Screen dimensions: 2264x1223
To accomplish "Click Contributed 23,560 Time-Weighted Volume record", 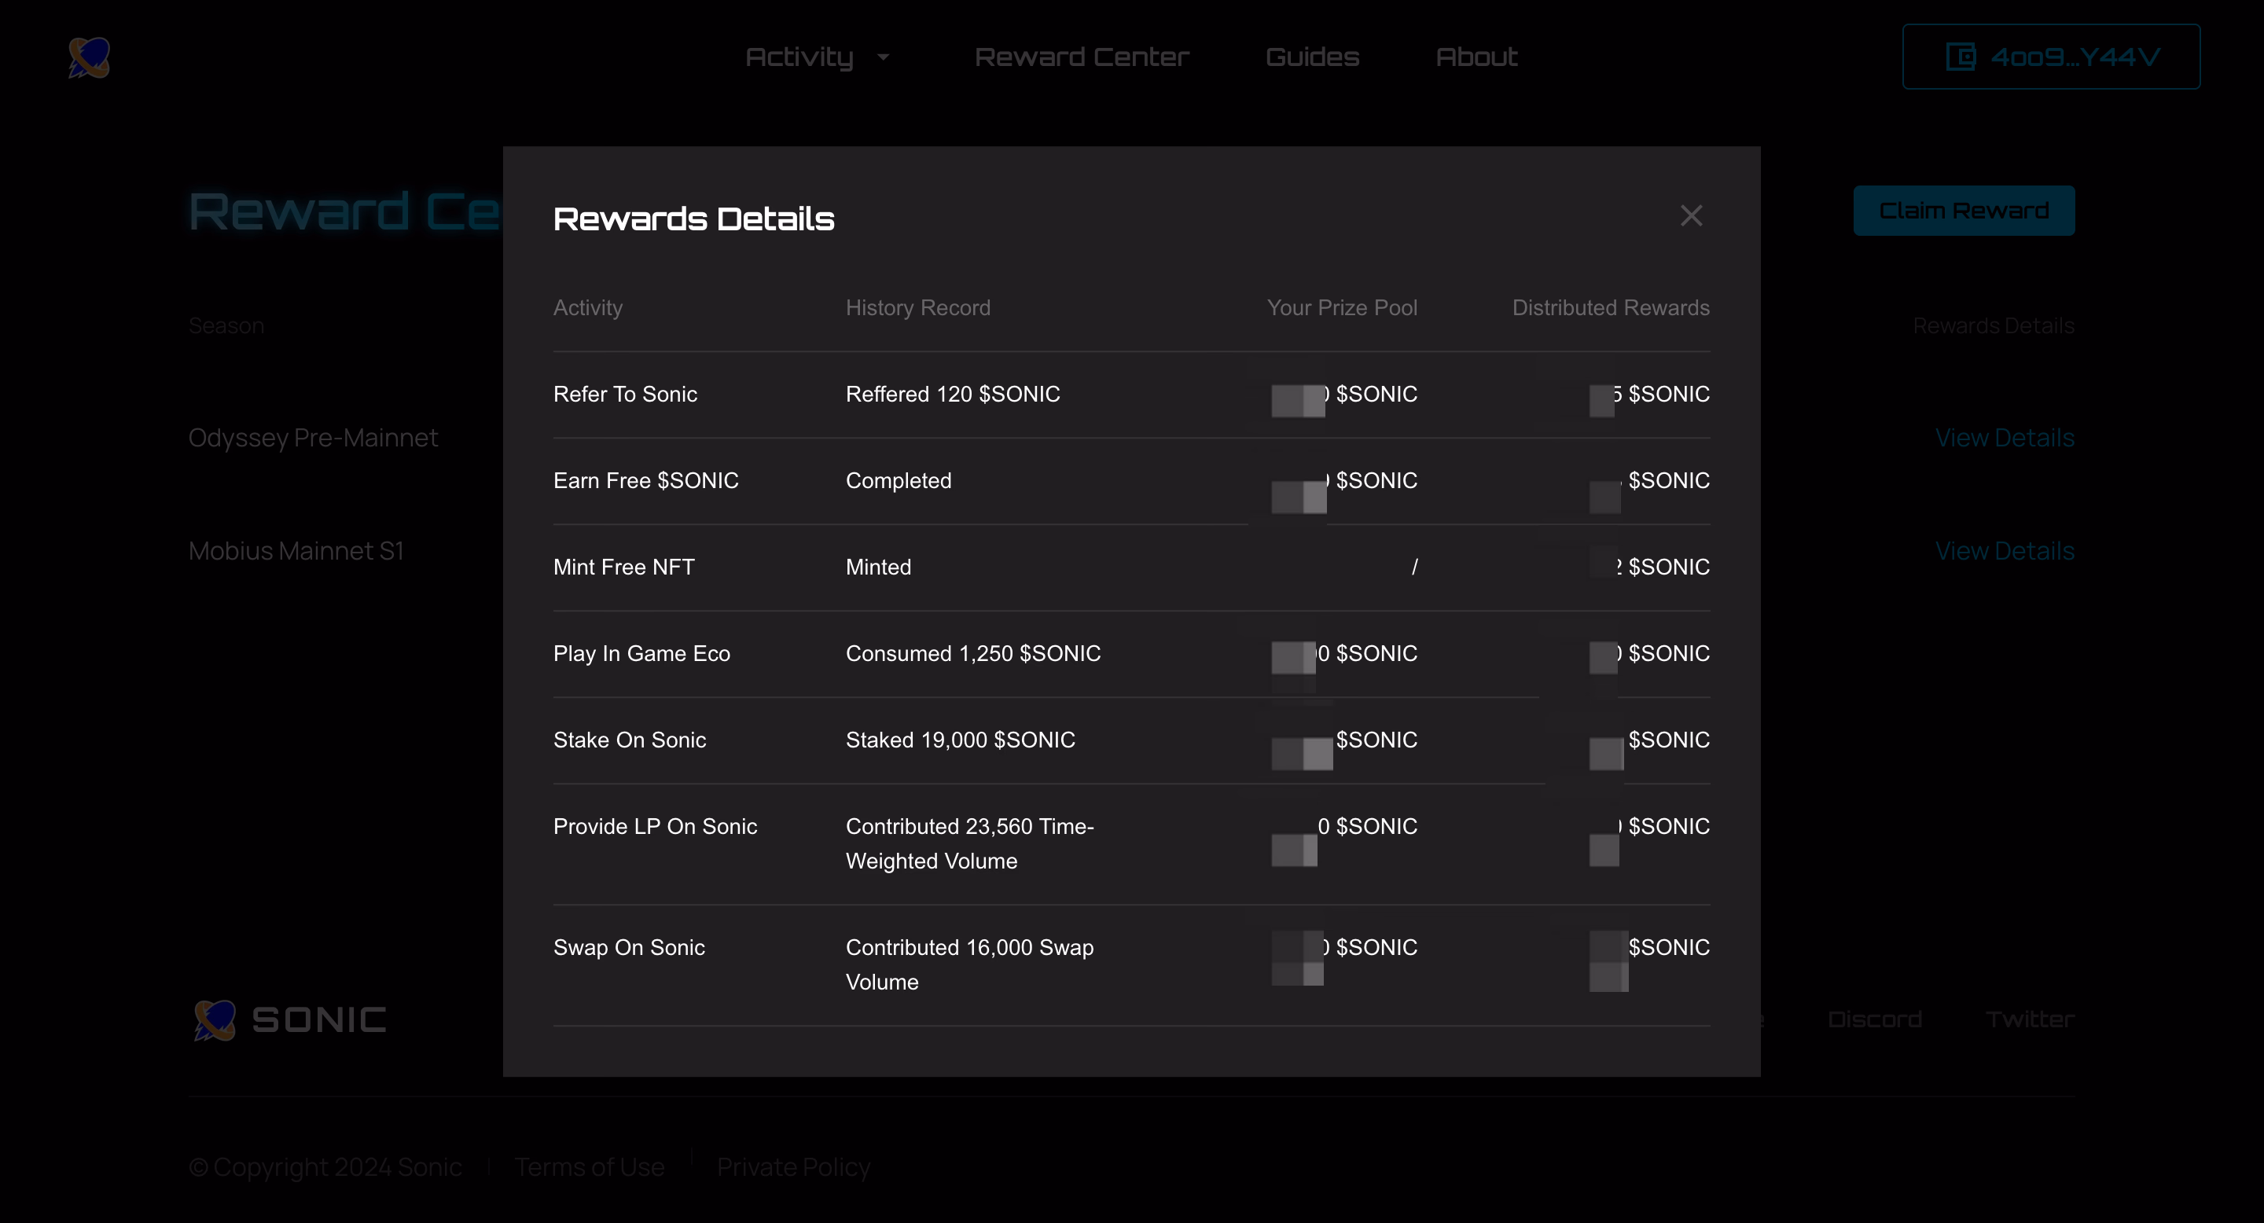I will tap(969, 843).
